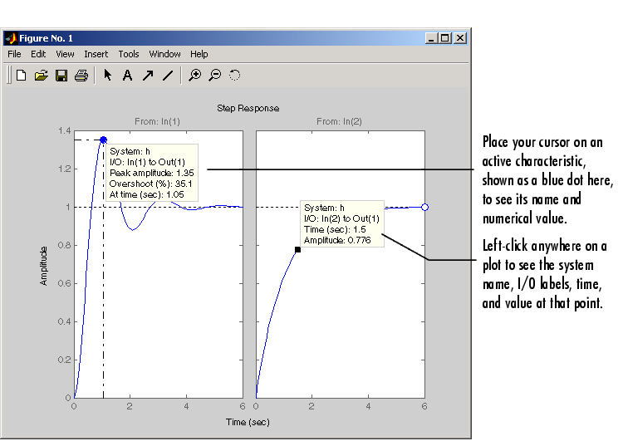Viewport: 623px width, 441px height.
Task: Click the MATLAB logo in the title bar
Action: (x=11, y=38)
